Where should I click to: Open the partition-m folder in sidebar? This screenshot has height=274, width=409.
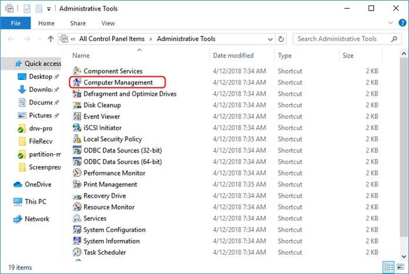tap(39, 154)
